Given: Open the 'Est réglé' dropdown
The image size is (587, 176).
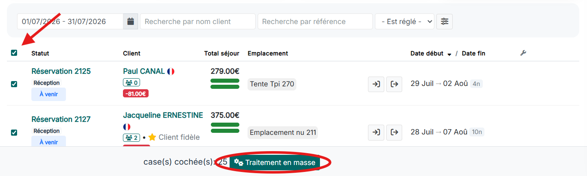Looking at the screenshot, I should tap(405, 22).
